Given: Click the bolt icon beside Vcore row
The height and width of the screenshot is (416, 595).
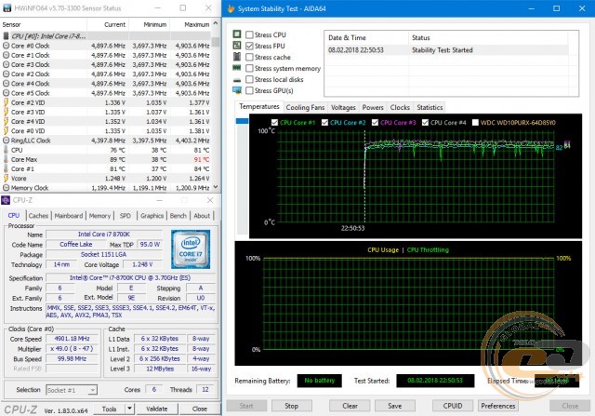Looking at the screenshot, I should pyautogui.click(x=7, y=178).
